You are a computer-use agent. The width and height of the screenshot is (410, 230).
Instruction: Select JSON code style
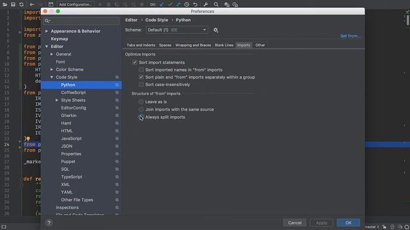click(x=67, y=146)
